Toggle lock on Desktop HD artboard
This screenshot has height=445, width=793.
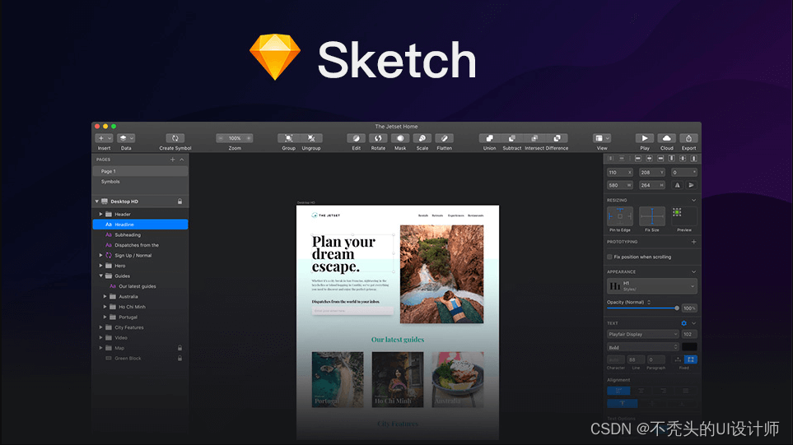180,202
